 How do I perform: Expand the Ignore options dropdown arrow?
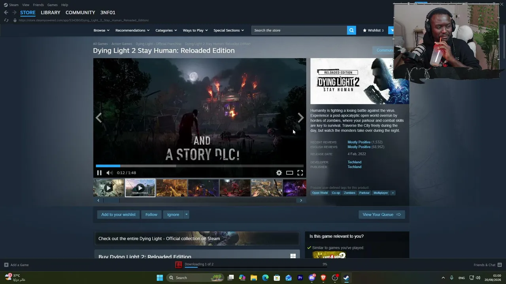(x=186, y=215)
